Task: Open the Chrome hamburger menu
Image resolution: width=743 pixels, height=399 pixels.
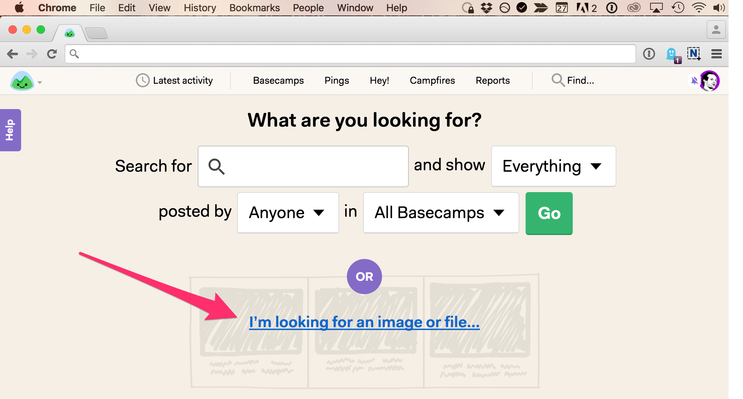Action: click(716, 54)
